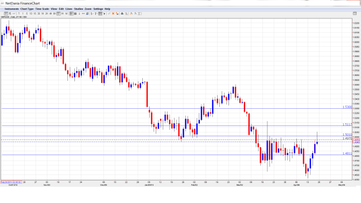Switch to 4 hour time scale

pos(51,14)
